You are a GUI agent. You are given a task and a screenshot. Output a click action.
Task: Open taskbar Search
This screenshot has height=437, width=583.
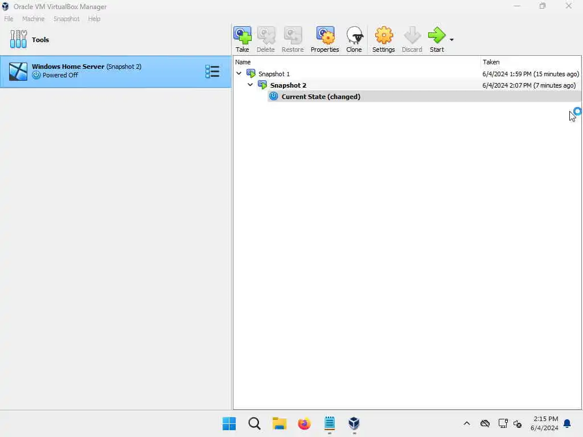(254, 423)
